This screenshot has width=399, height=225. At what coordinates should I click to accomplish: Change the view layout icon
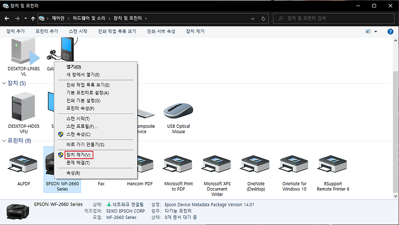[368, 31]
